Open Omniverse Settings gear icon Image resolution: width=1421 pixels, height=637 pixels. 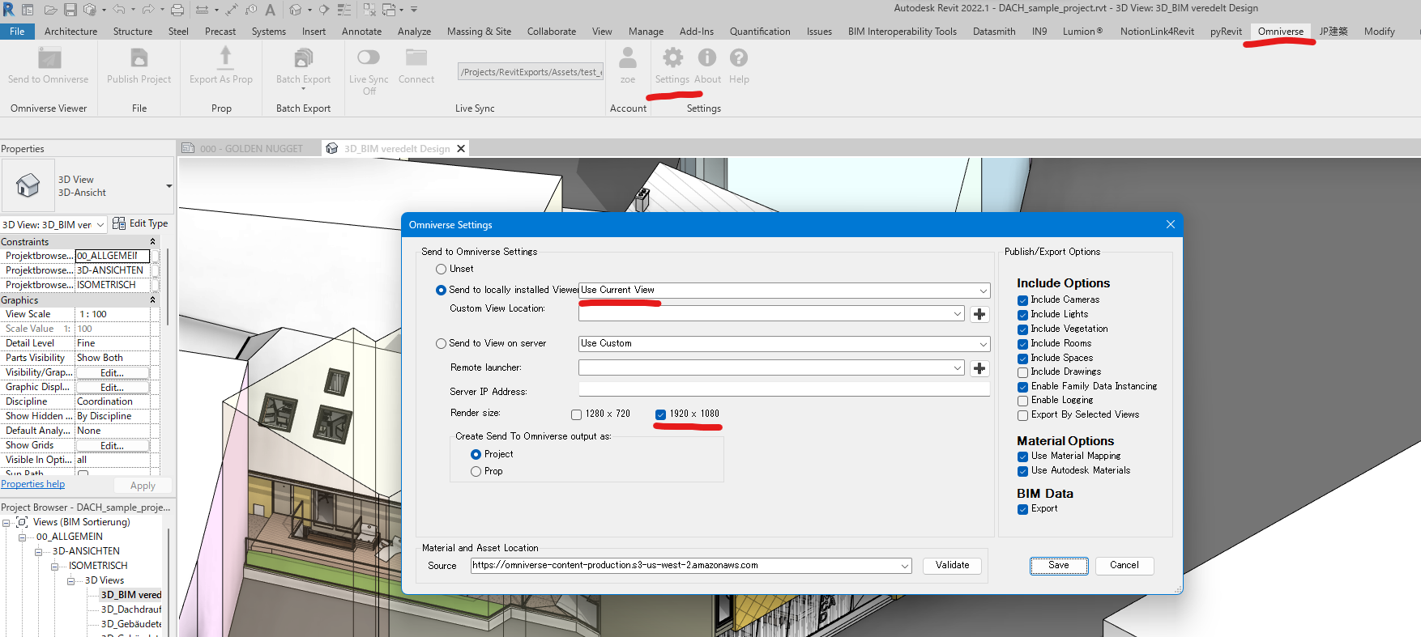click(672, 57)
